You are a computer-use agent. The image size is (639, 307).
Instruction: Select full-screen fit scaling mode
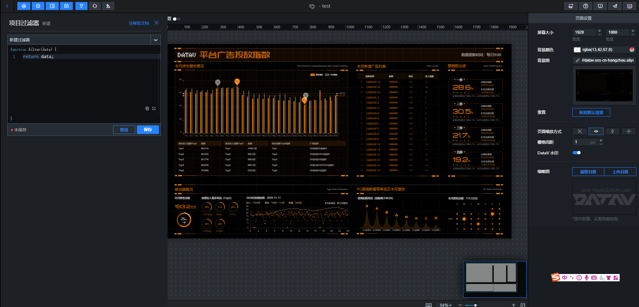point(580,131)
